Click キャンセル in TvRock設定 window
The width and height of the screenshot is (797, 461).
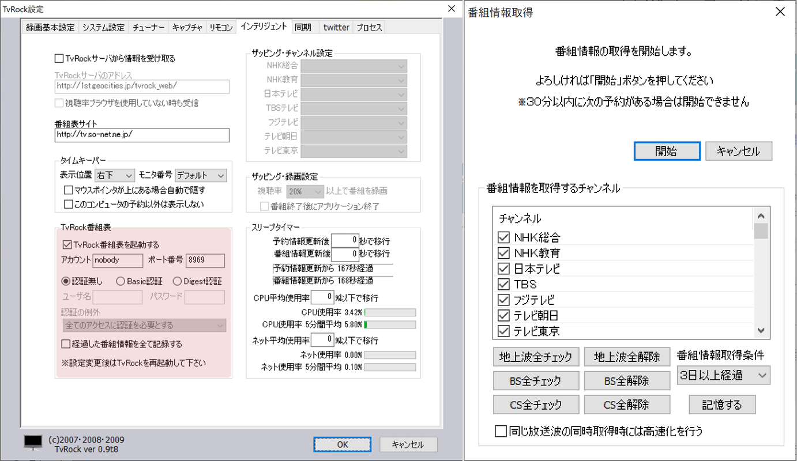click(x=408, y=444)
